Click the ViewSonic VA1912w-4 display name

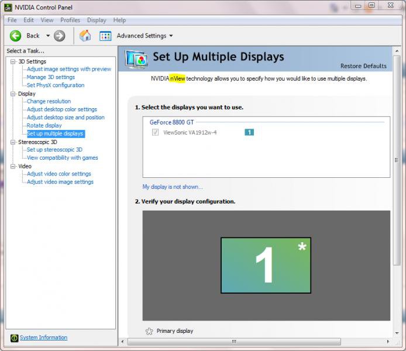(x=190, y=133)
